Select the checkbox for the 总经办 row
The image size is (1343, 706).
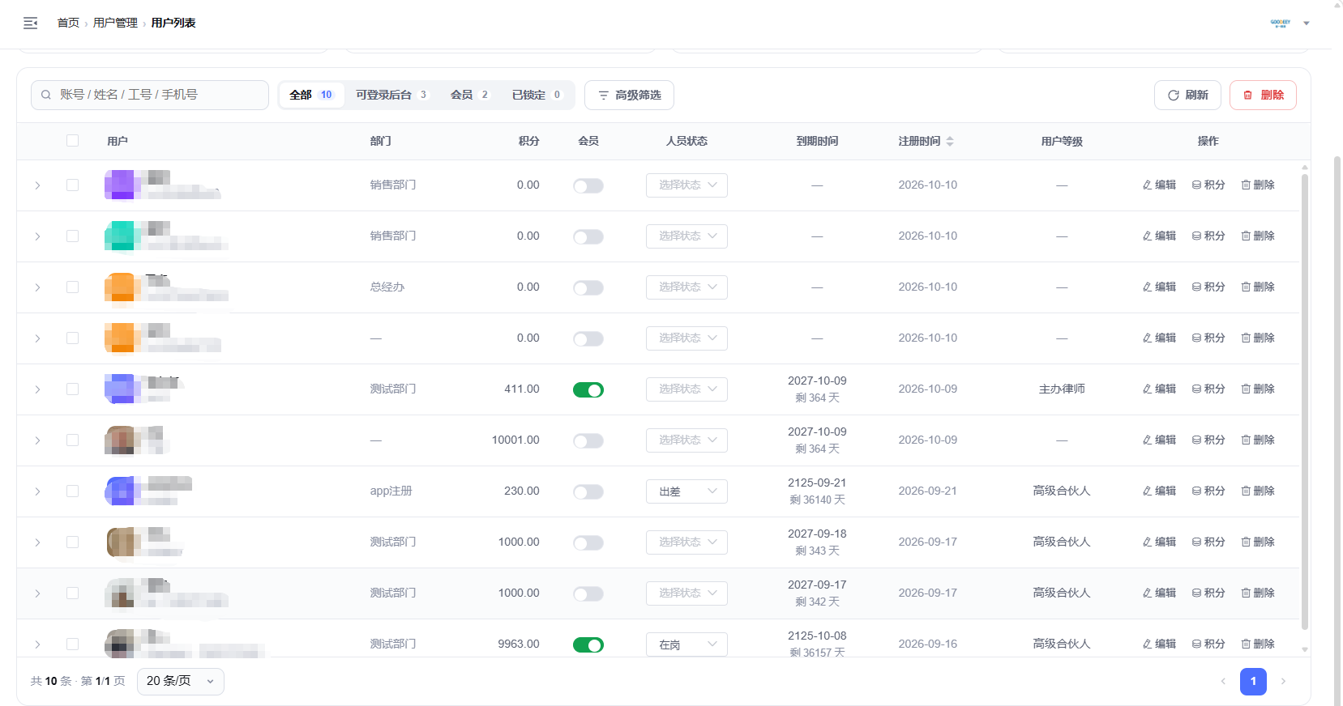pos(73,287)
